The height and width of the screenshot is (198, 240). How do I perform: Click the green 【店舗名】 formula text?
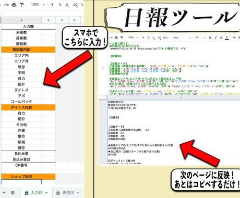[116, 56]
